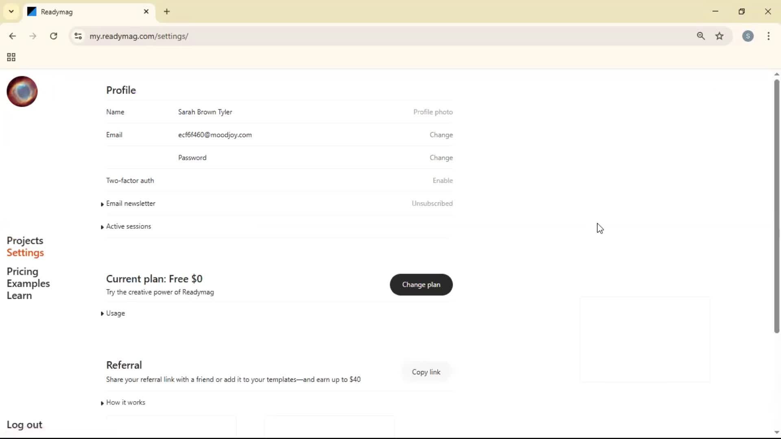This screenshot has width=781, height=439.
Task: Open the tab search dropdown
Action: tap(11, 11)
